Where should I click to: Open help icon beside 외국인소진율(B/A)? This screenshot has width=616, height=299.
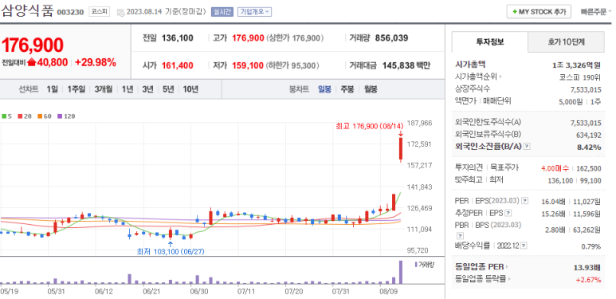(x=528, y=146)
